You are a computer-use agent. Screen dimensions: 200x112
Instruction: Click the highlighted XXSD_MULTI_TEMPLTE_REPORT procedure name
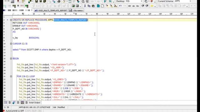point(70,20)
